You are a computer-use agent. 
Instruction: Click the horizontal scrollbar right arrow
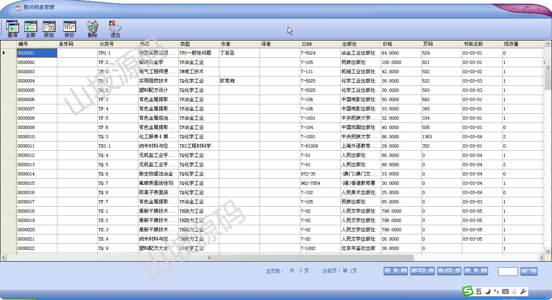point(541,258)
